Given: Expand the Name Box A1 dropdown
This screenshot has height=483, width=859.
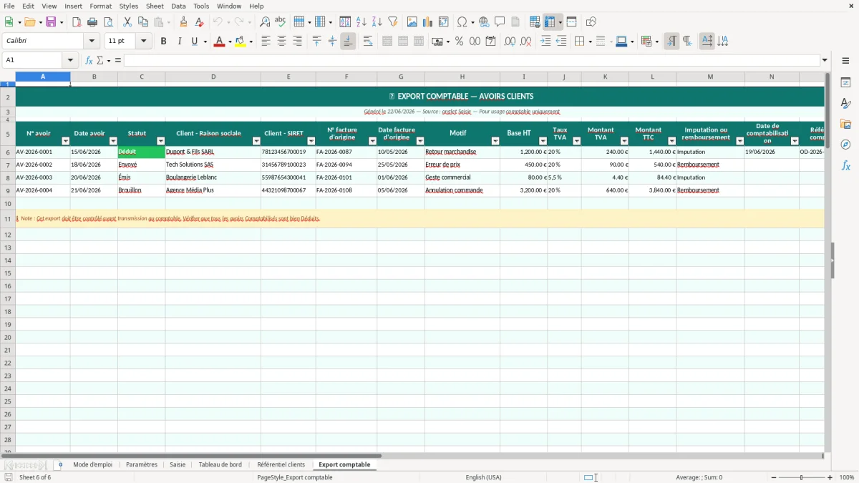Looking at the screenshot, I should pos(70,60).
